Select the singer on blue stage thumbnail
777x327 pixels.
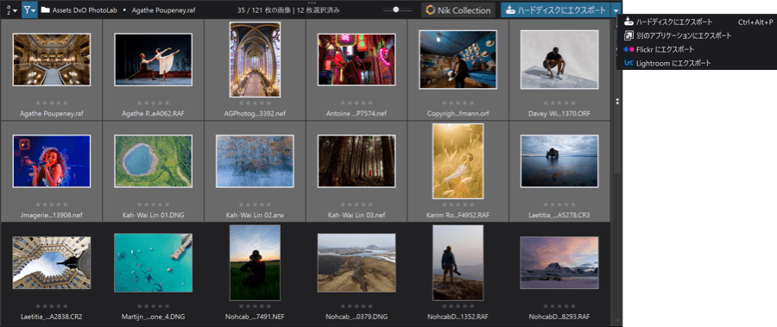pos(52,161)
